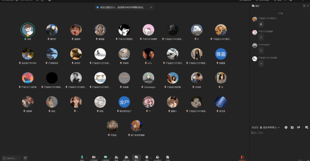Image resolution: width=310 pixels, height=161 pixels.
Task: Click the say-something input at bottom left
Action: tap(11, 158)
